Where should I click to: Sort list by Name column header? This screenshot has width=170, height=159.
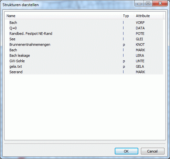(63, 16)
